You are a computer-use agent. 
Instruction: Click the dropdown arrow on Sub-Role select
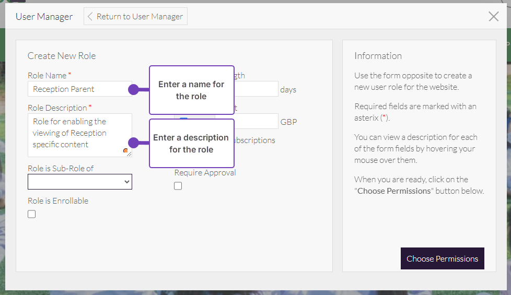(126, 182)
